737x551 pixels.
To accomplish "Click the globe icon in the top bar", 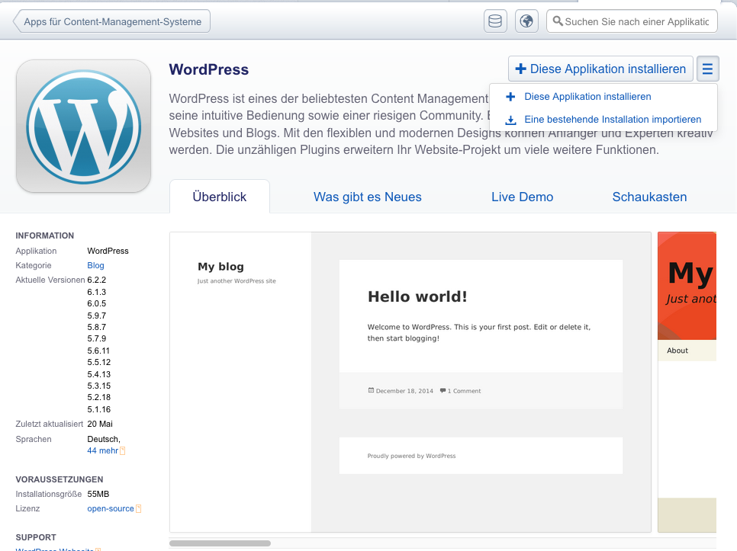I will [526, 21].
